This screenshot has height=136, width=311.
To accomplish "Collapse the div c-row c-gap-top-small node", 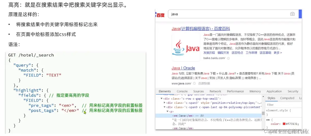I will pyautogui.click(x=161, y=98).
